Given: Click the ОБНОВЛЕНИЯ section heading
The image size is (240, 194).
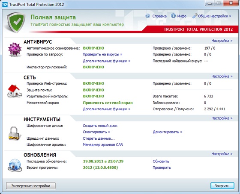Looking at the screenshot, I should coord(40,155).
